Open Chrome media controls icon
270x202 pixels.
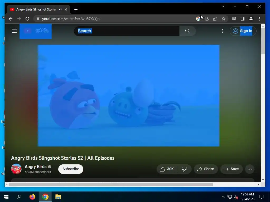click(x=234, y=19)
